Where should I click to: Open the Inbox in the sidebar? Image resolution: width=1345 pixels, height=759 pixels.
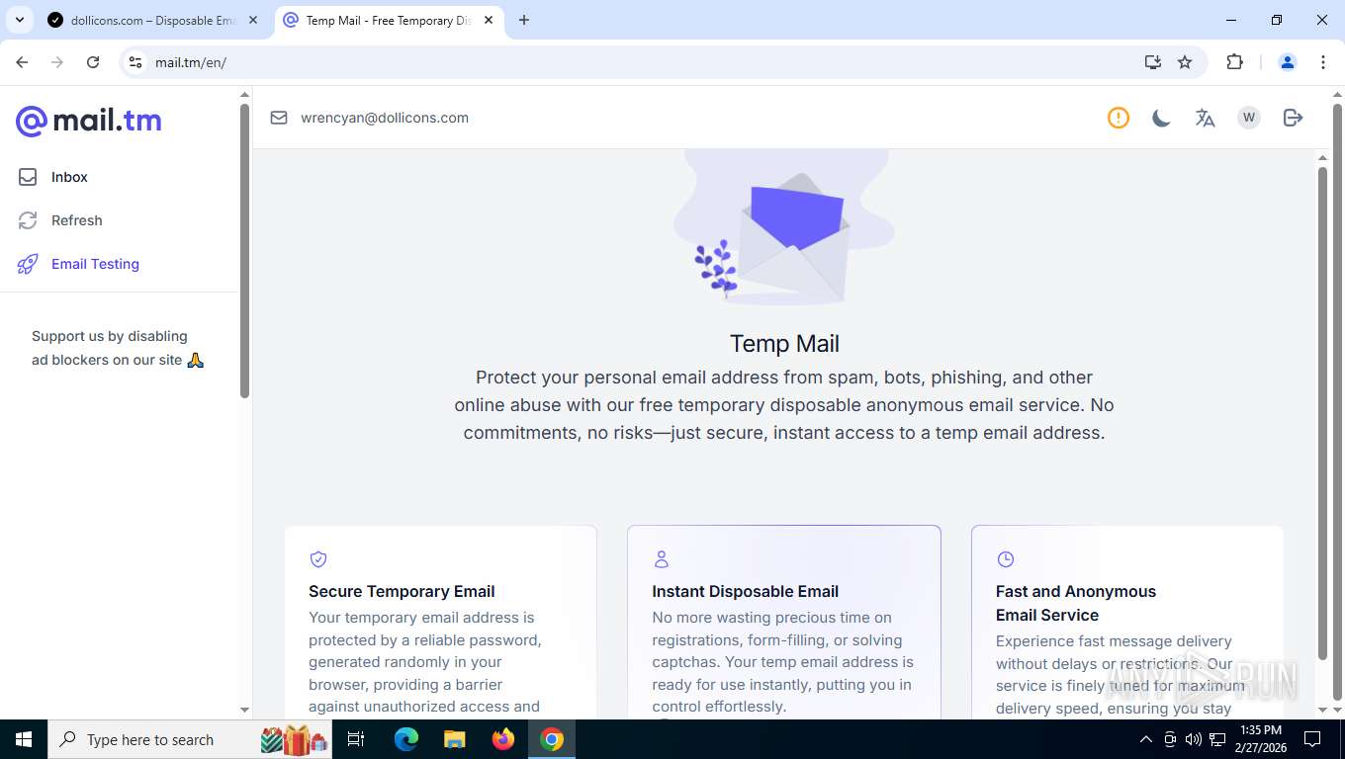coord(69,177)
